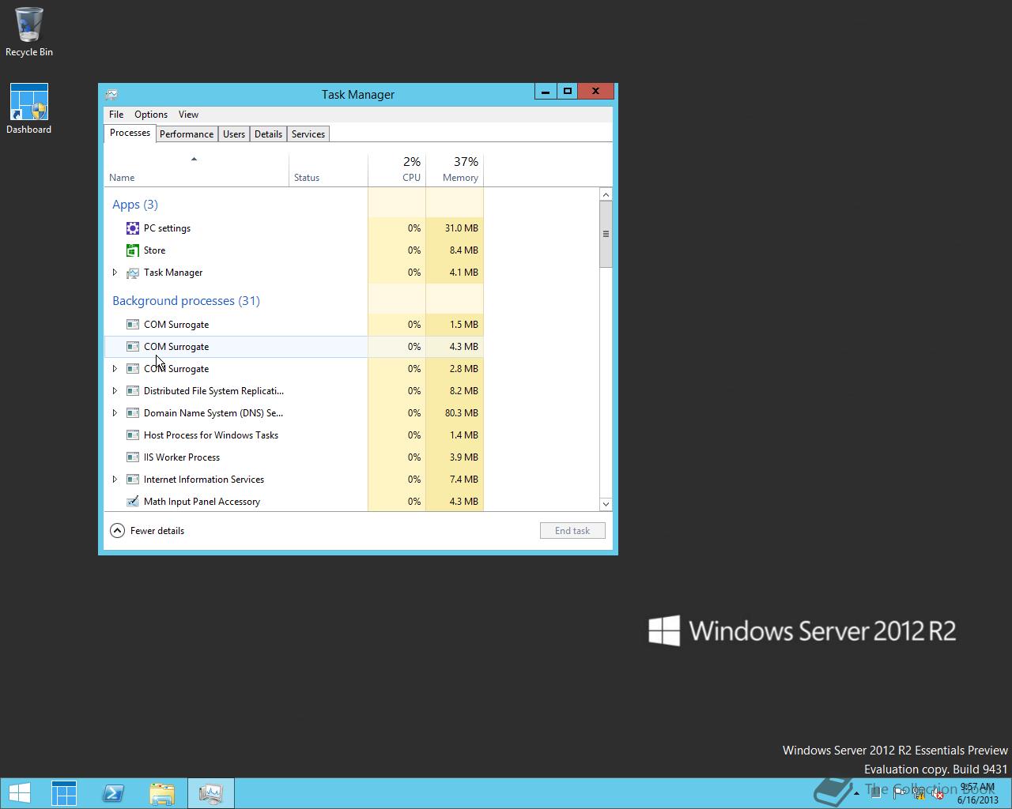
Task: Click the scrollbar up arrow
Action: tap(606, 194)
